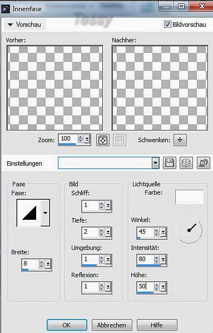The image size is (213, 333).
Task: Click the Schwenken pan icon
Action: [x=180, y=140]
